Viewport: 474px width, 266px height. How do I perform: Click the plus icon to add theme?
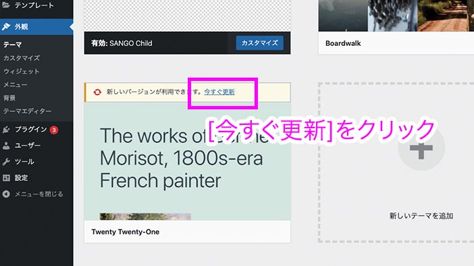(x=421, y=148)
